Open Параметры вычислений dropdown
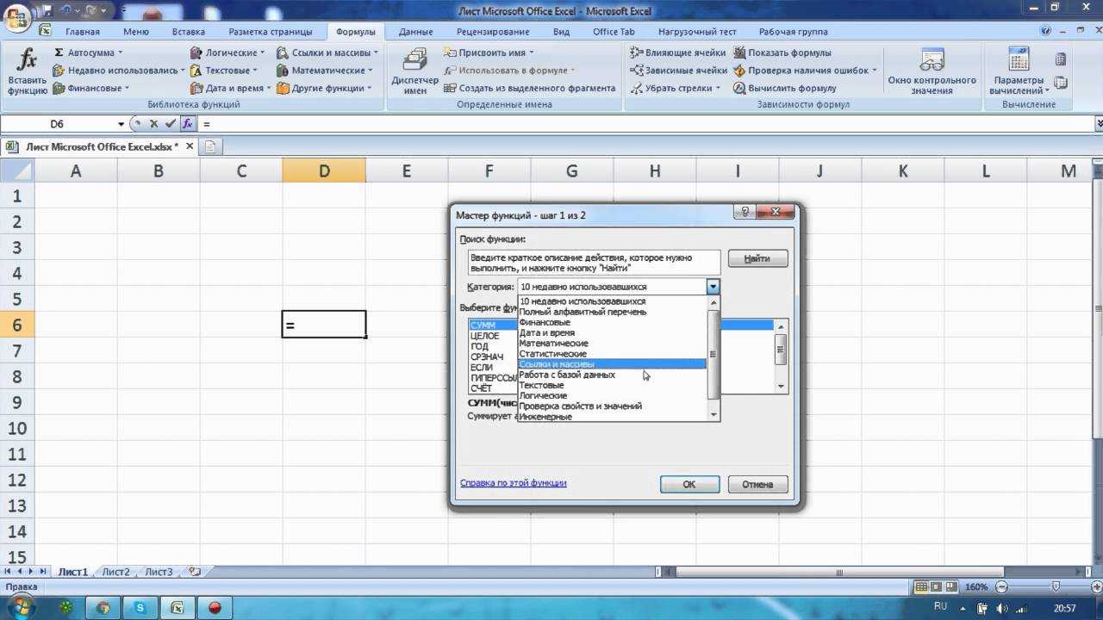This screenshot has height=620, width=1103. click(x=1019, y=71)
